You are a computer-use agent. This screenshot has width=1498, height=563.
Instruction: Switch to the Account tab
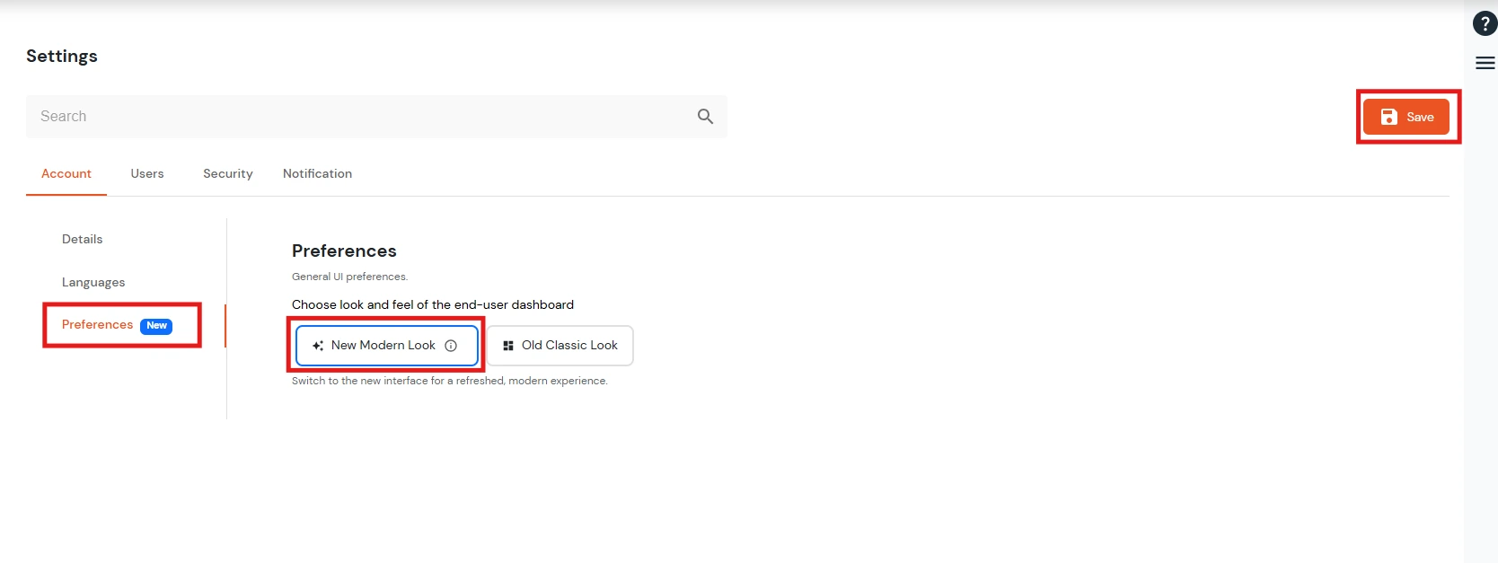66,174
